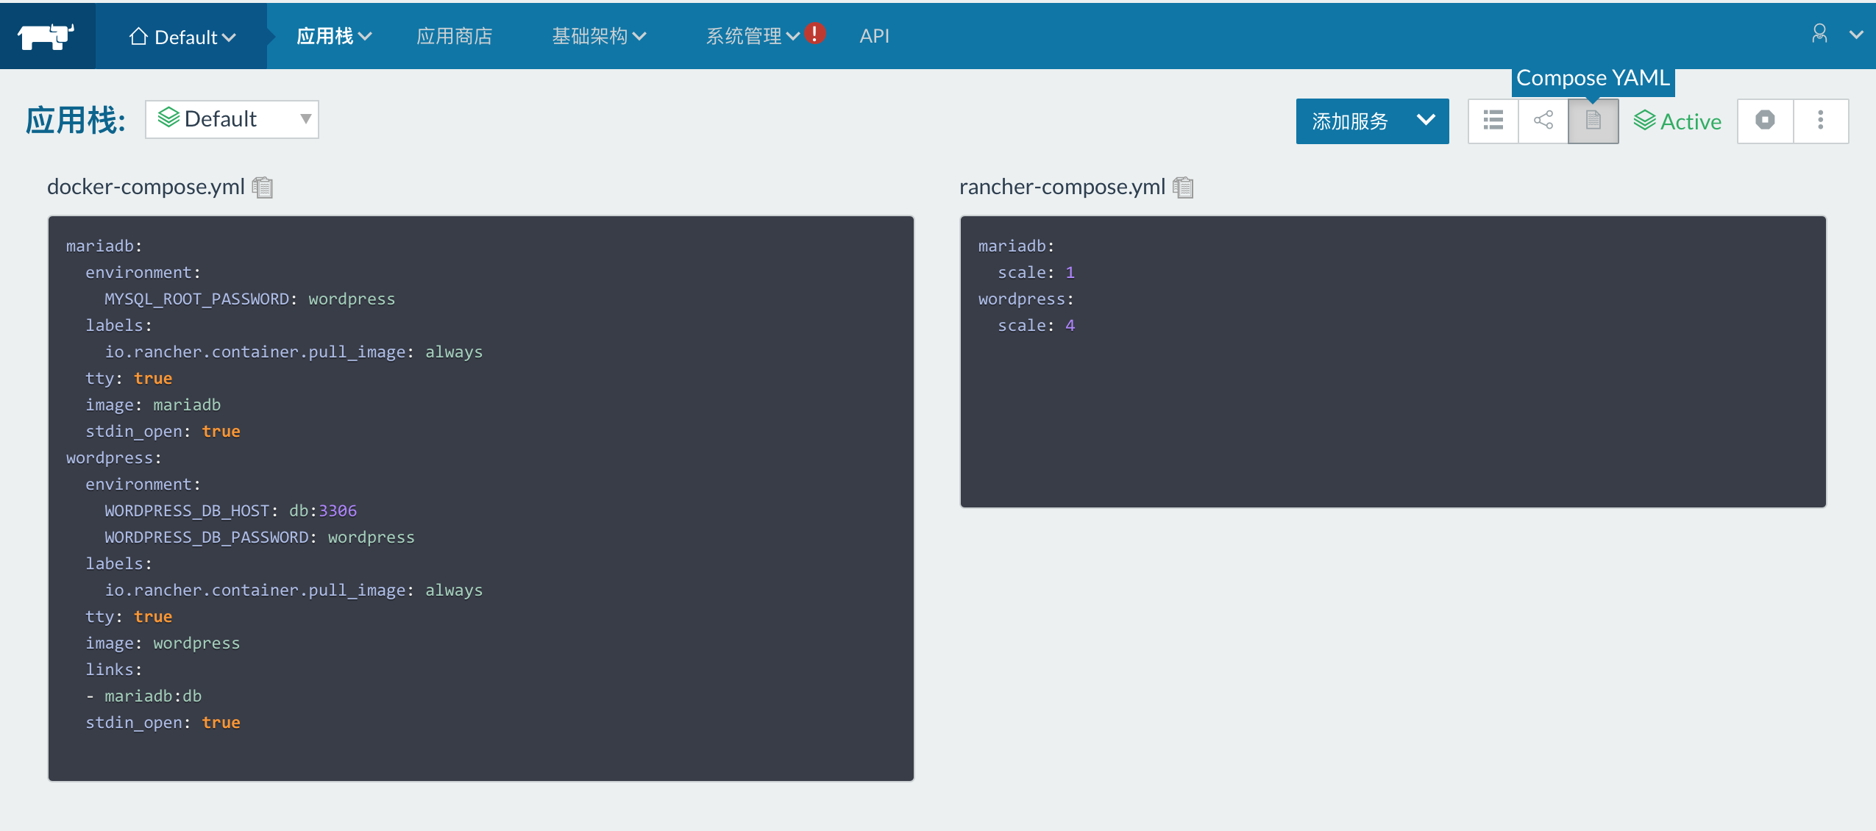Go to 应用商店
The image size is (1876, 831).
tap(454, 36)
